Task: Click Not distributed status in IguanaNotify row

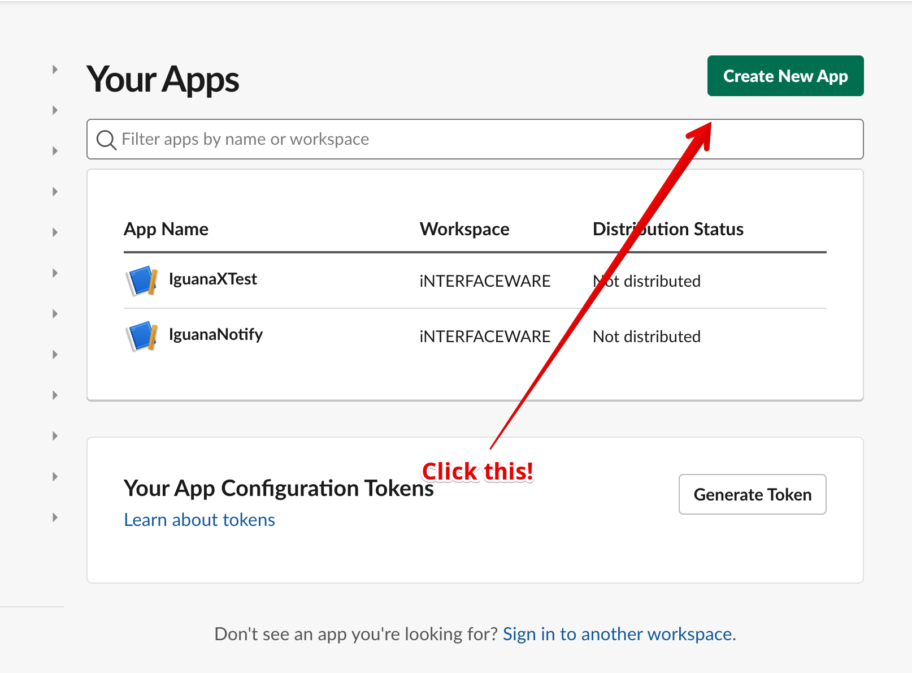Action: click(x=646, y=336)
